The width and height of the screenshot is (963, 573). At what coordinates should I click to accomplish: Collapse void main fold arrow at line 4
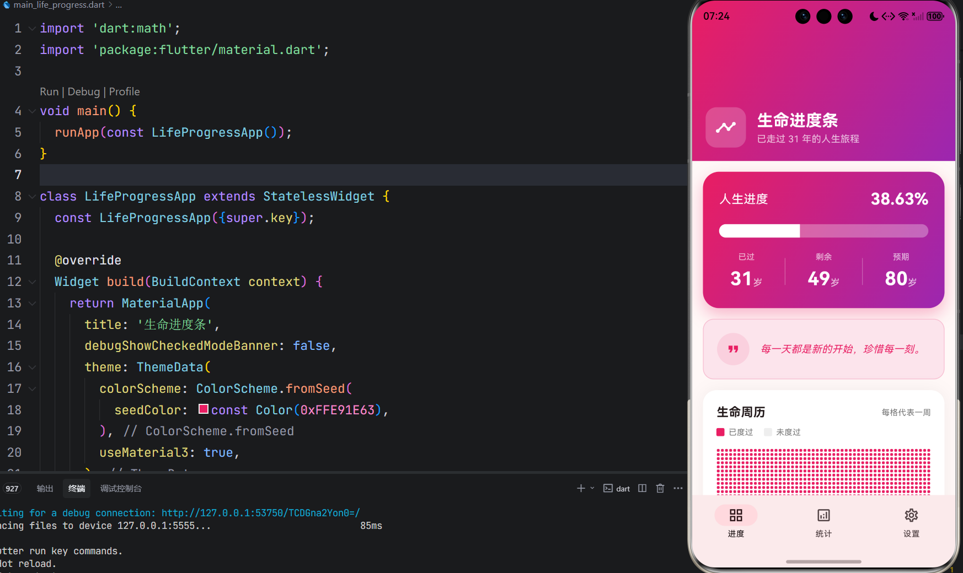[x=32, y=111]
